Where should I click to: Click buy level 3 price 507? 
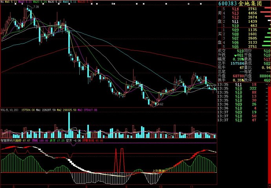click(x=235, y=38)
